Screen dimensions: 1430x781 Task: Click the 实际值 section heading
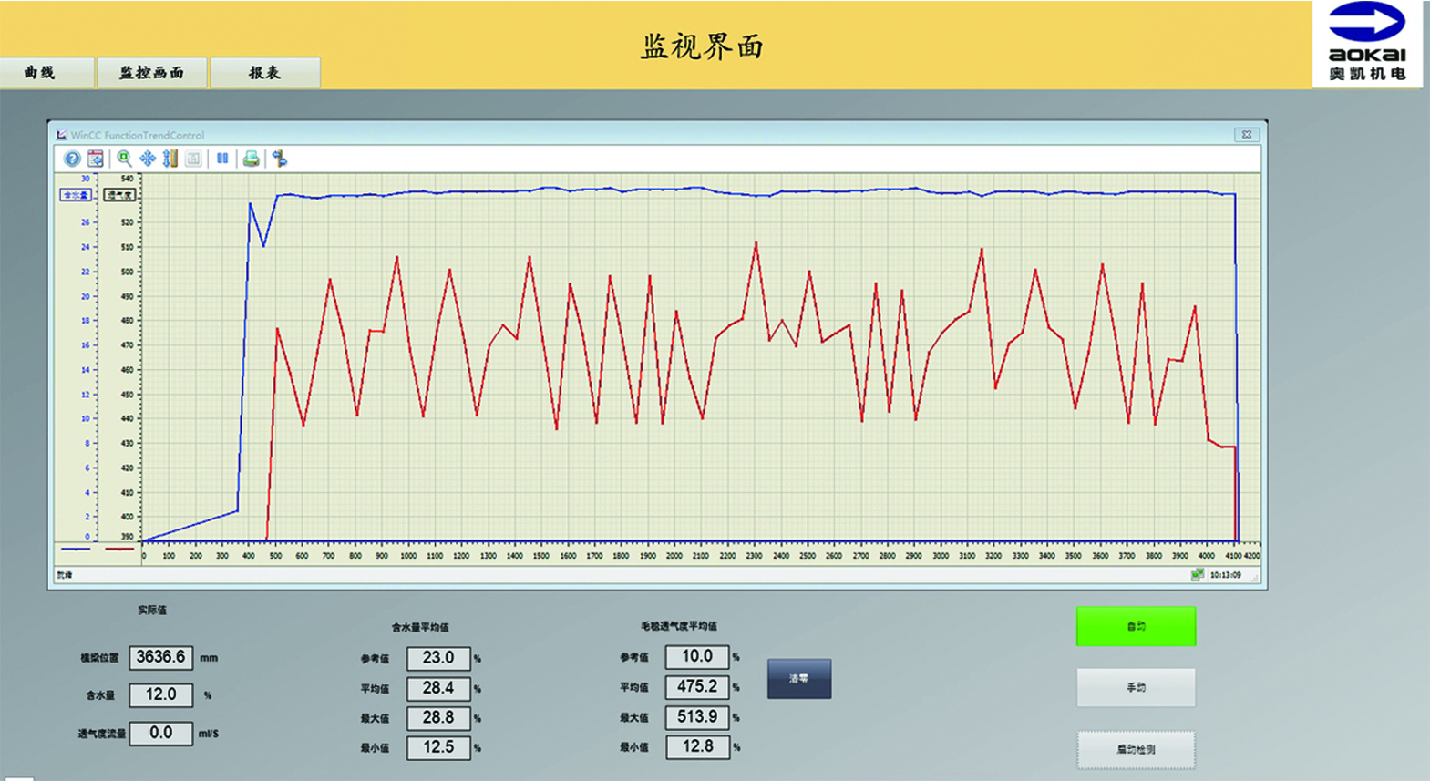click(x=152, y=610)
